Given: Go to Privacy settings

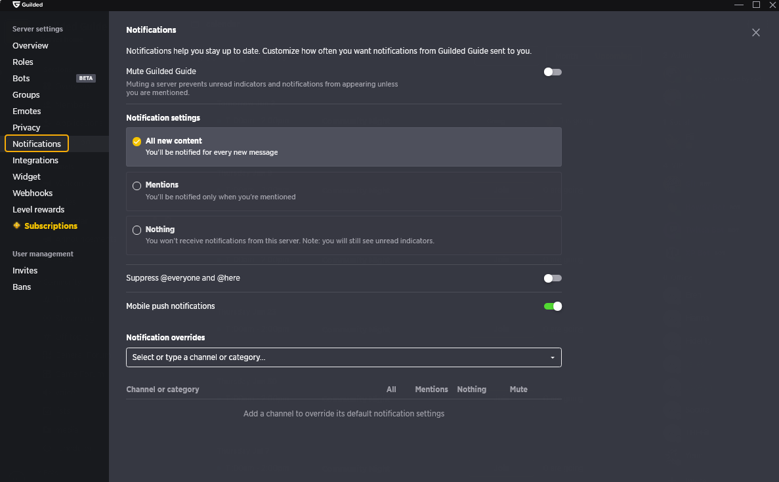Looking at the screenshot, I should [26, 128].
